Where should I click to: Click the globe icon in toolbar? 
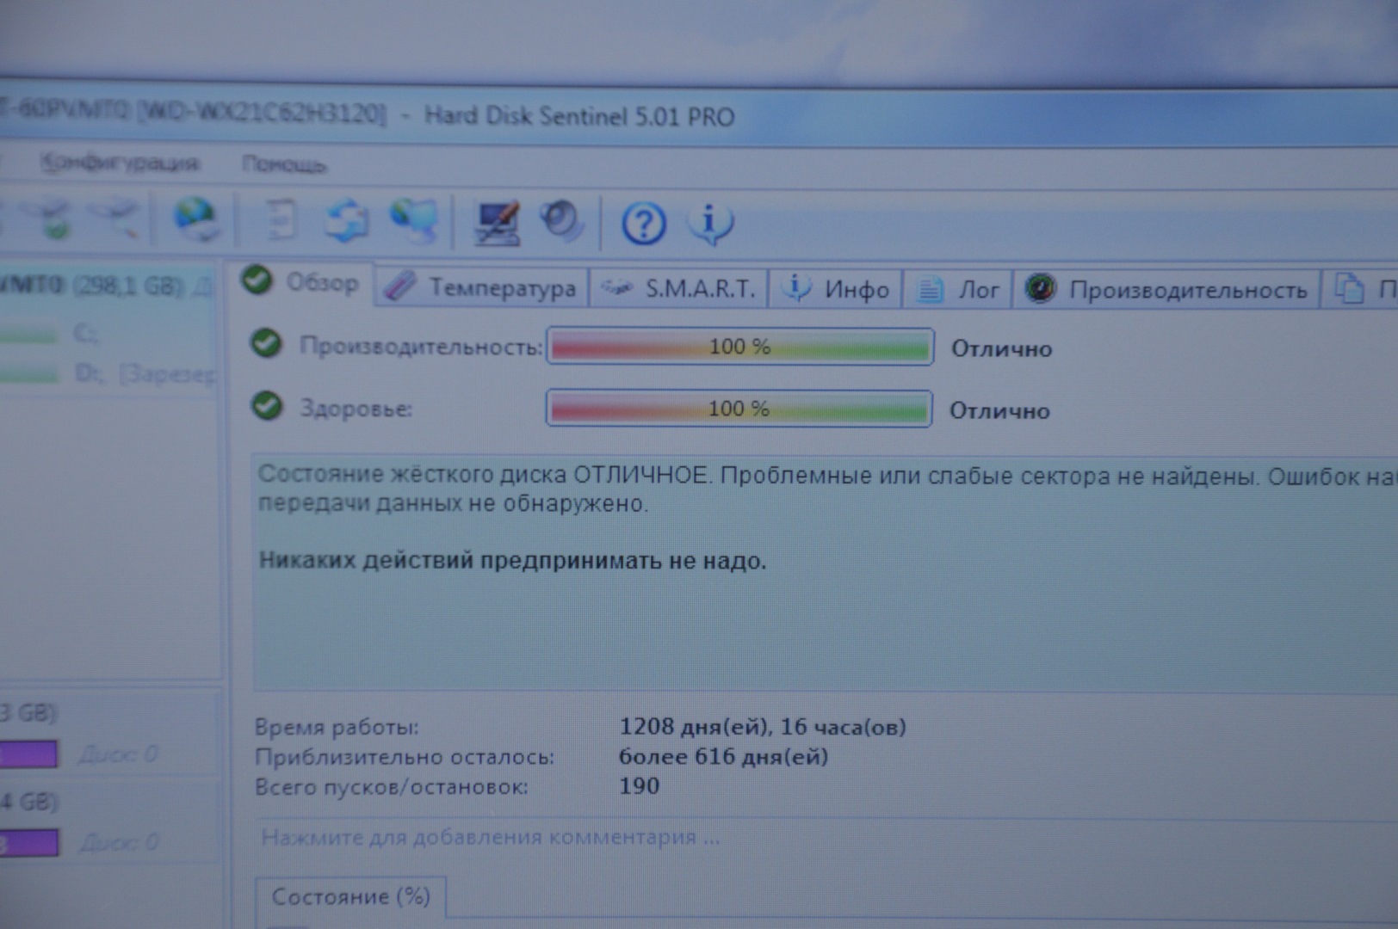coord(195,218)
